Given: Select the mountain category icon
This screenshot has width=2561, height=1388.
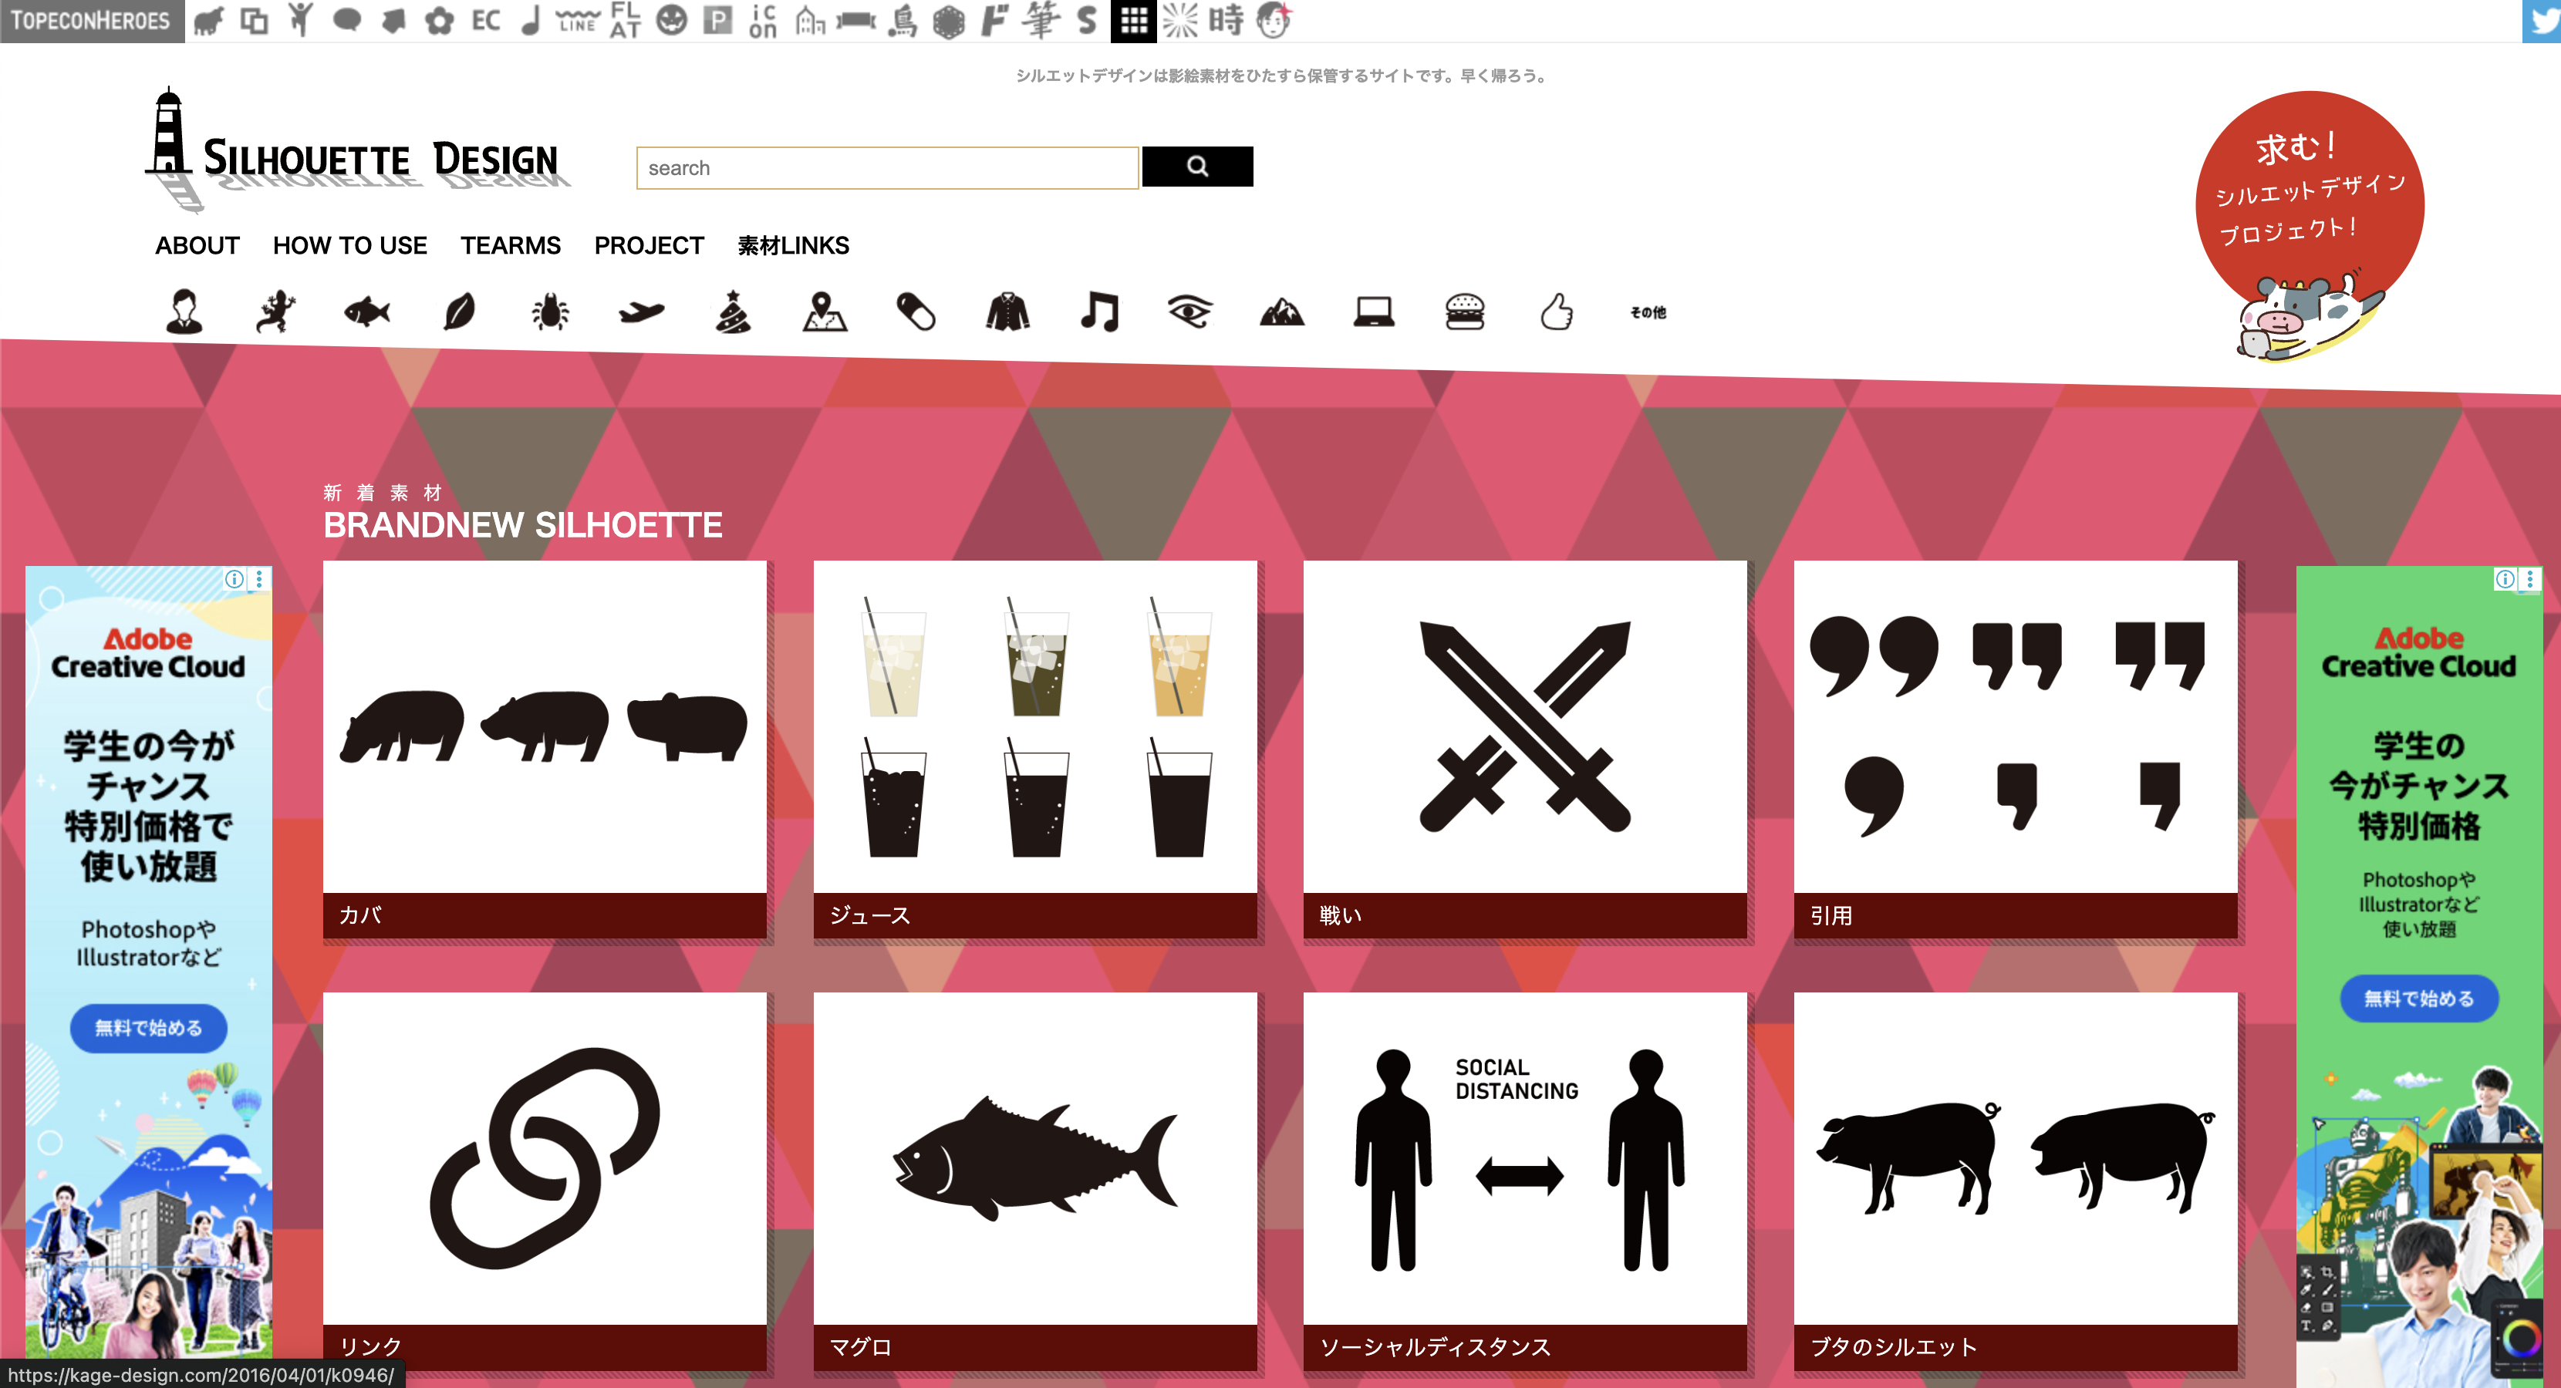Looking at the screenshot, I should coord(1281,313).
